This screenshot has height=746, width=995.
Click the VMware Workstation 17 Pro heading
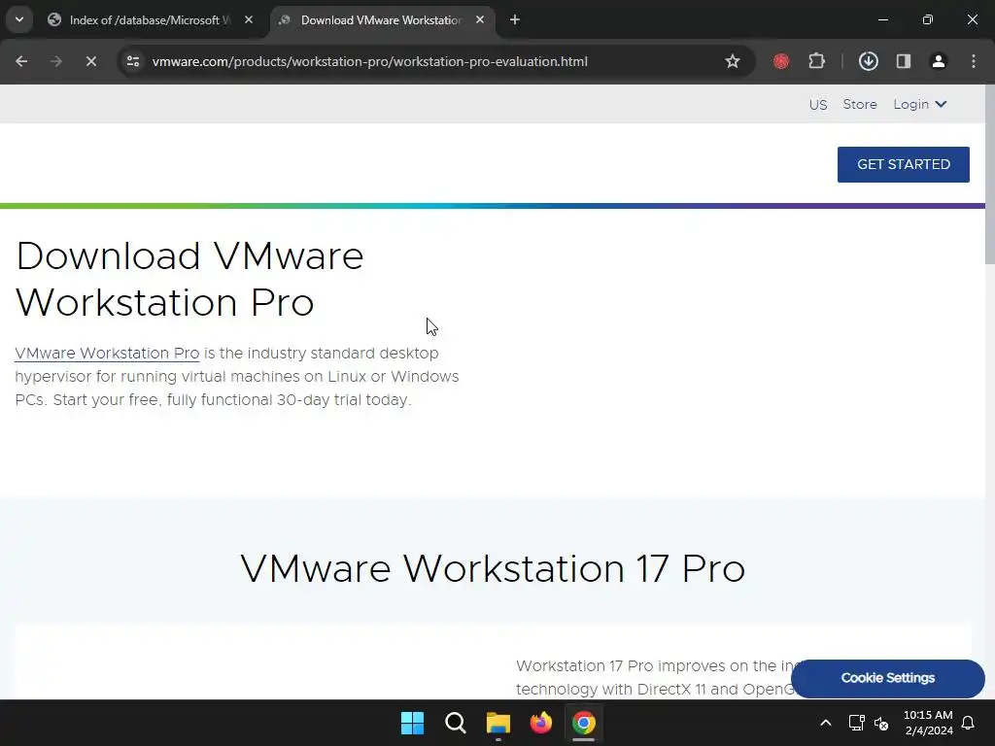(493, 567)
